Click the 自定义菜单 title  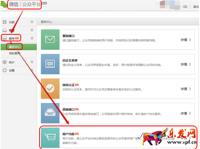tap(70, 60)
